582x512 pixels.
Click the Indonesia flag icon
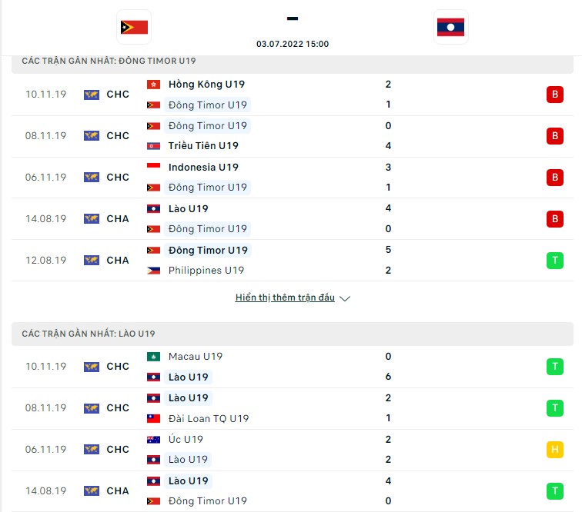(x=153, y=167)
